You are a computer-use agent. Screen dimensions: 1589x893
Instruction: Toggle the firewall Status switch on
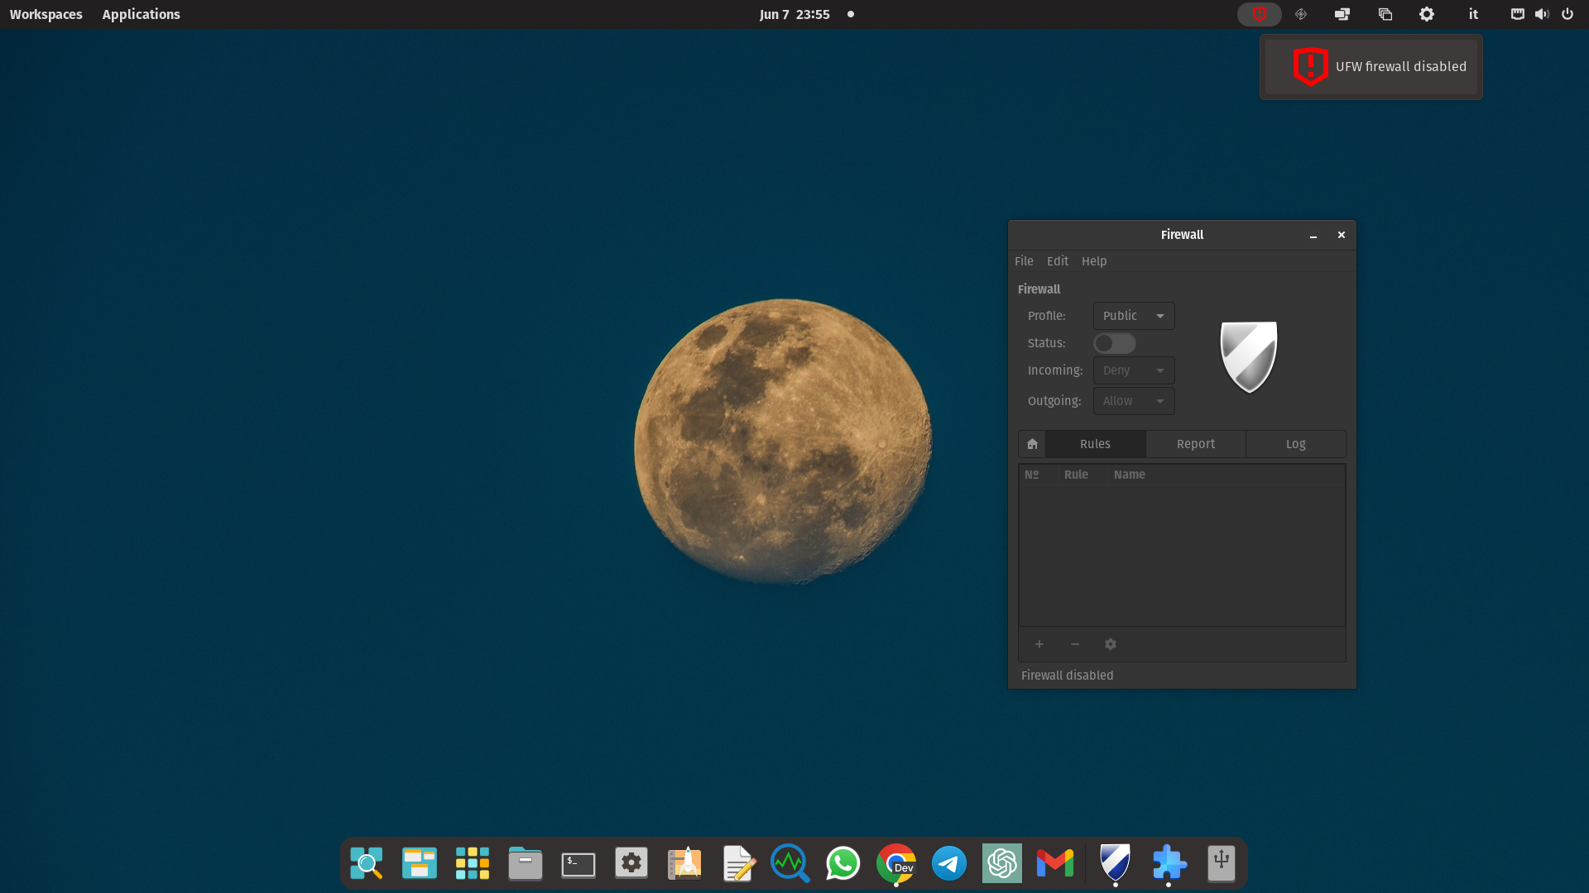[1114, 343]
